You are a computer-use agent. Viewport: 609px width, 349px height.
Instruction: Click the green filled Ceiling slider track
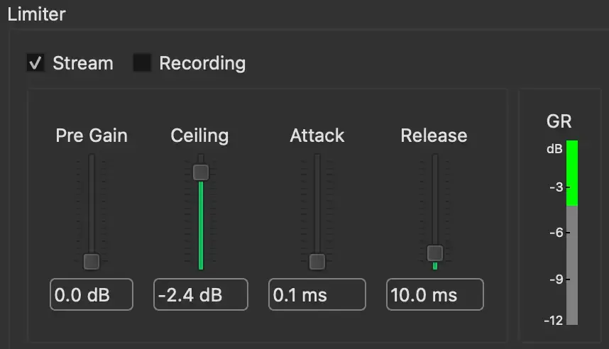tap(201, 227)
